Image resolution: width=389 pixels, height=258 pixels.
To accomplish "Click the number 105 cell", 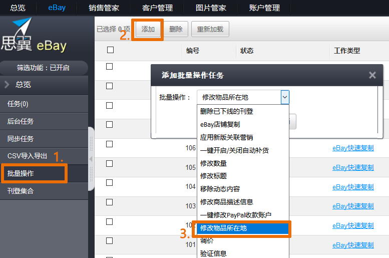I will [x=191, y=168].
